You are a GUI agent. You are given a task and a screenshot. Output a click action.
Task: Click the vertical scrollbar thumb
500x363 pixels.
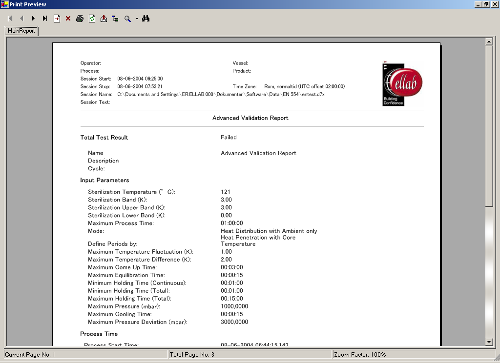pyautogui.click(x=489, y=126)
